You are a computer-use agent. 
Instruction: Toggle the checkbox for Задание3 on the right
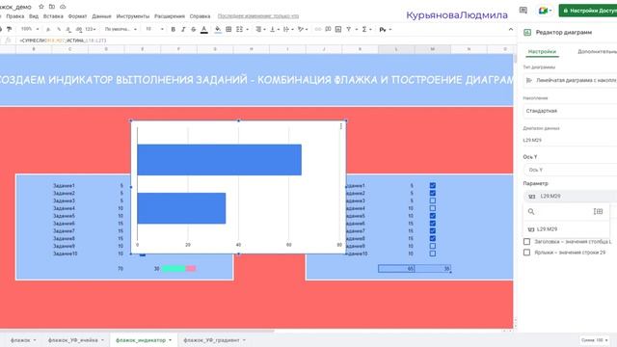coord(433,200)
